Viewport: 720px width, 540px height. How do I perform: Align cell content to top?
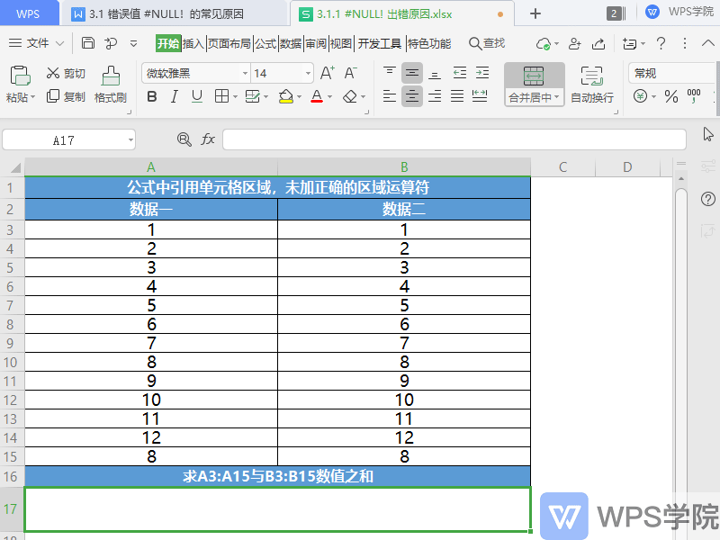pos(390,73)
